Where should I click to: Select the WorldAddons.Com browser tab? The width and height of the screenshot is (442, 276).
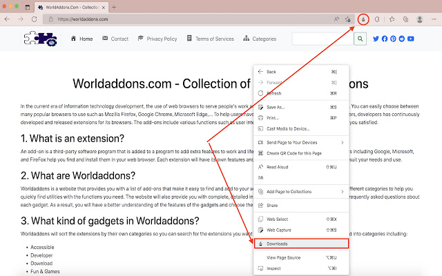(72, 8)
